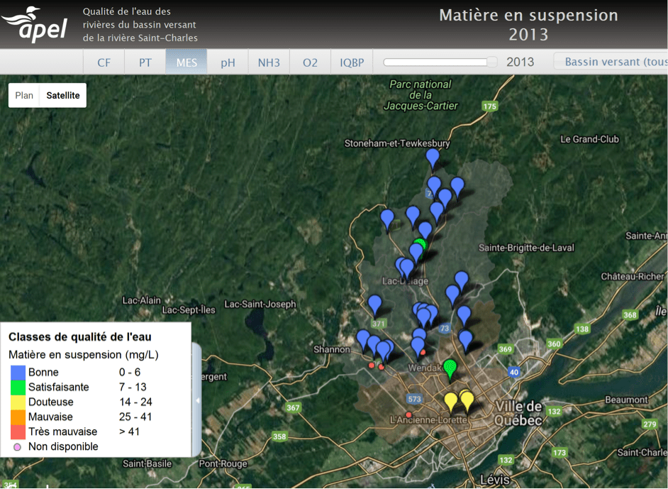Click the green marker above Wendake
Image resolution: width=668 pixels, height=489 pixels.
[450, 368]
